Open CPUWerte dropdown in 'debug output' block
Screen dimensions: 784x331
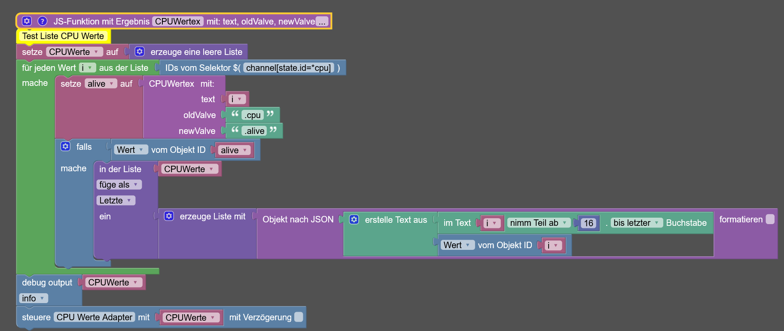[x=113, y=282]
